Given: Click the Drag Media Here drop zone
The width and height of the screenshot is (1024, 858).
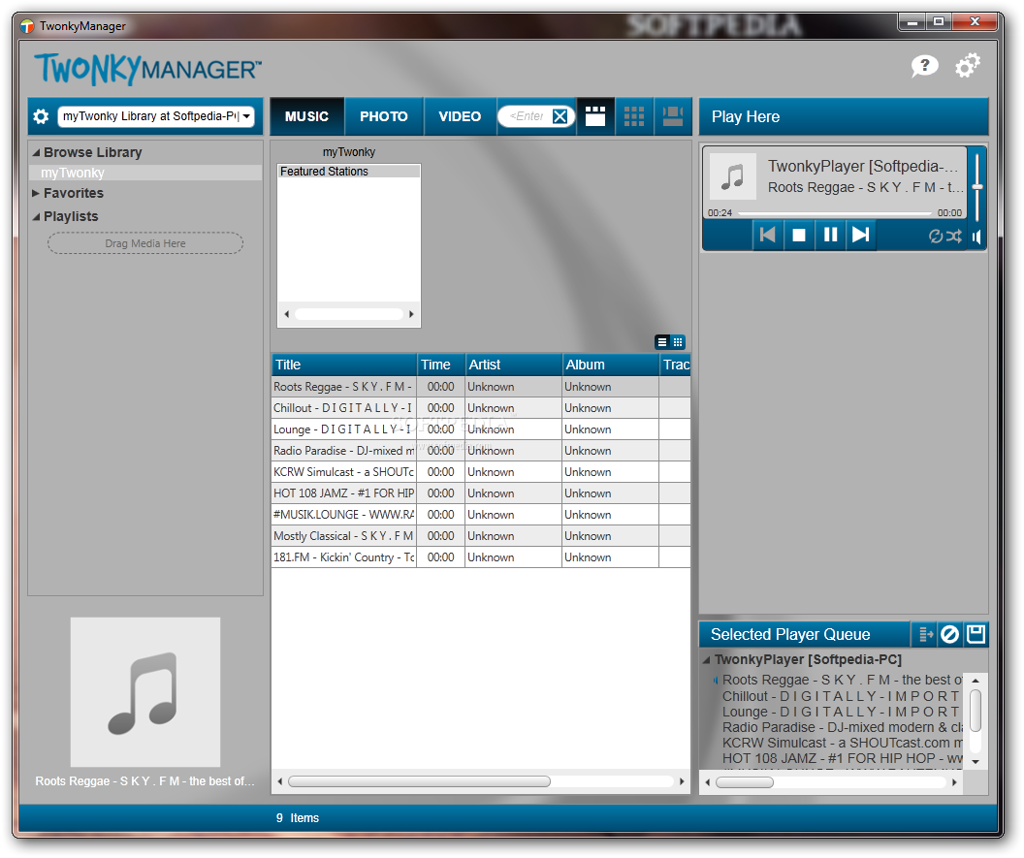Looking at the screenshot, I should [145, 243].
